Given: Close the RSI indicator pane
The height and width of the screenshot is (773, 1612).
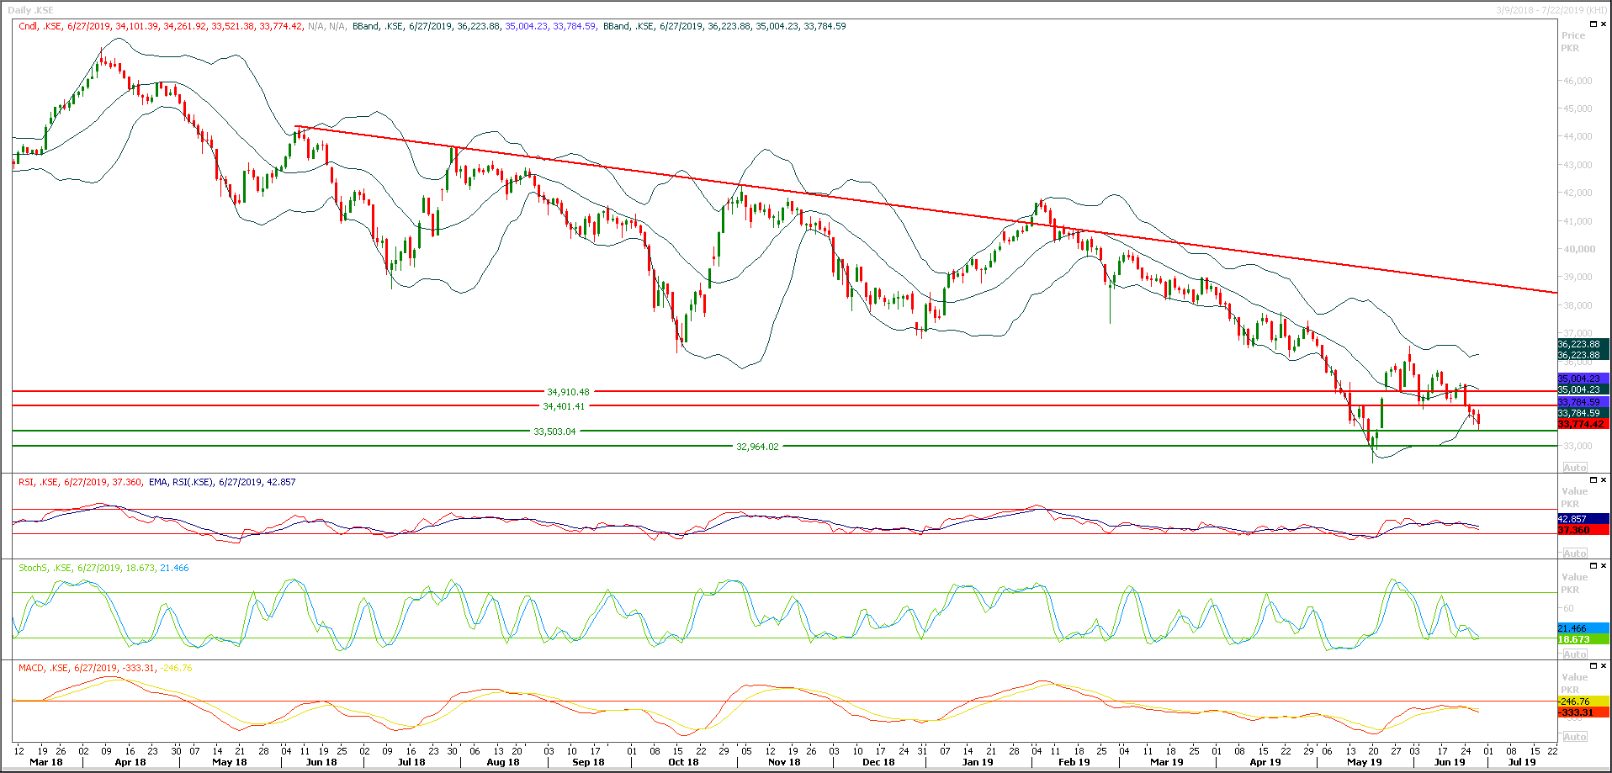Looking at the screenshot, I should (1604, 479).
